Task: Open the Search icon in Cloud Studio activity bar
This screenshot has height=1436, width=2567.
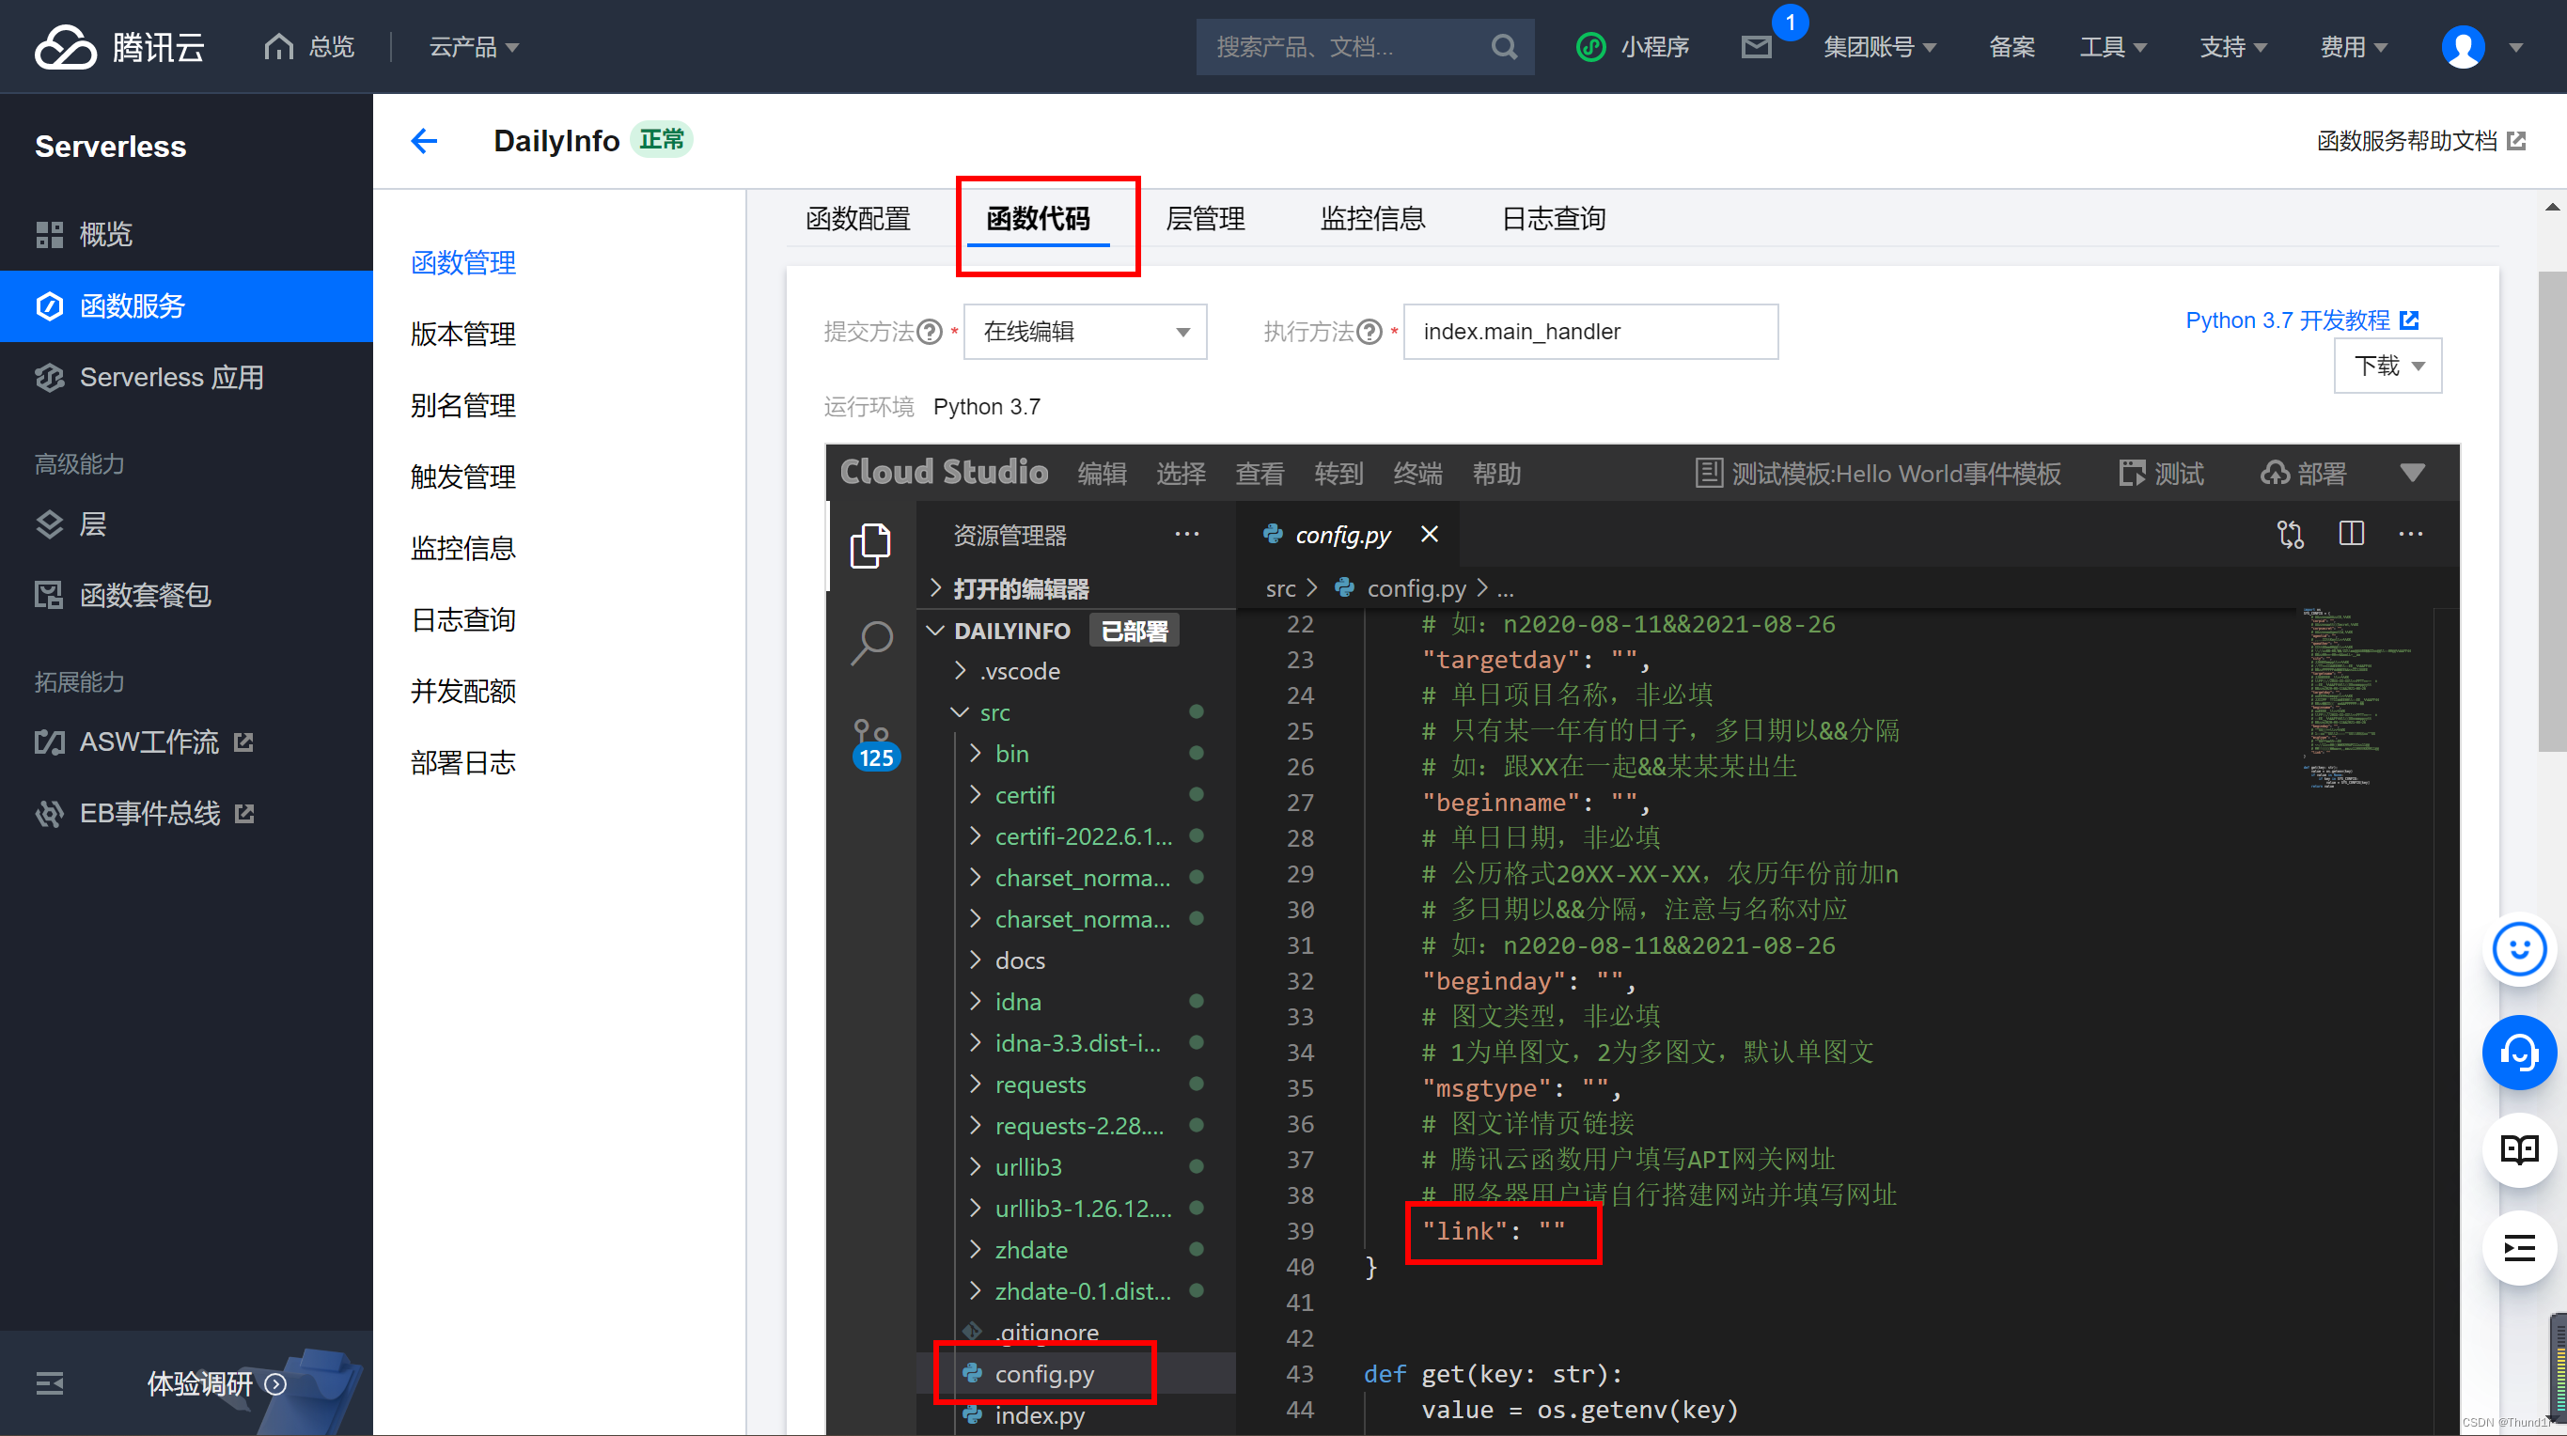Action: pos(871,642)
